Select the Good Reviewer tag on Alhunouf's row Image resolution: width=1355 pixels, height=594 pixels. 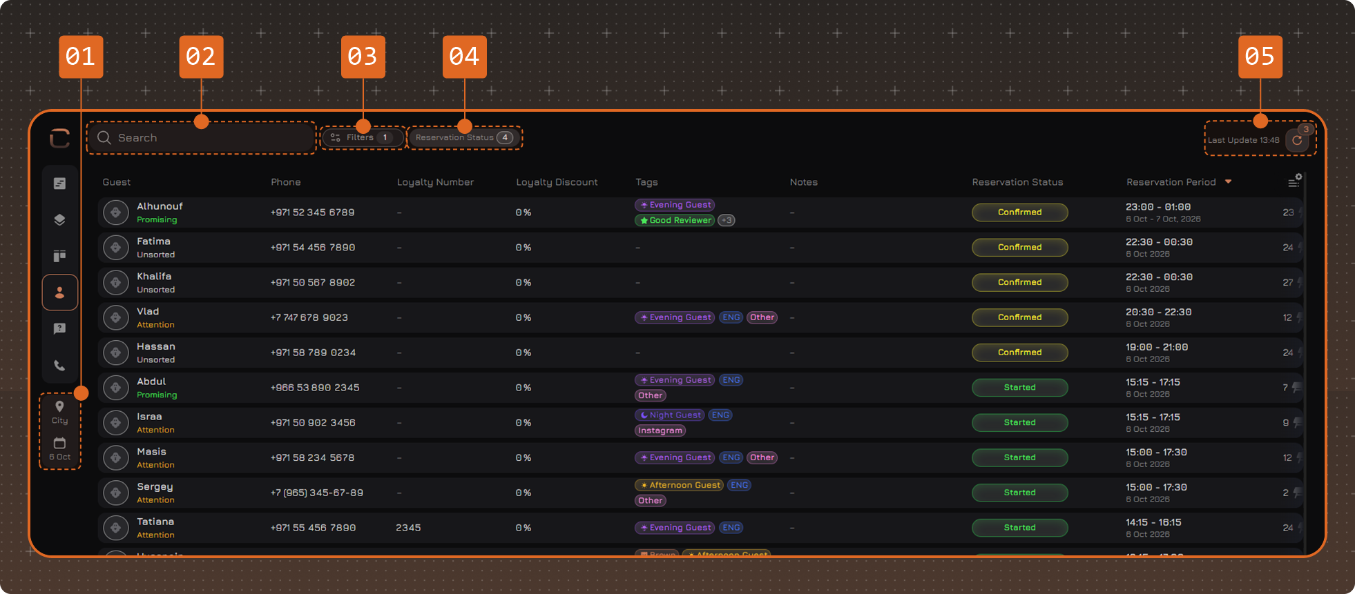click(675, 220)
